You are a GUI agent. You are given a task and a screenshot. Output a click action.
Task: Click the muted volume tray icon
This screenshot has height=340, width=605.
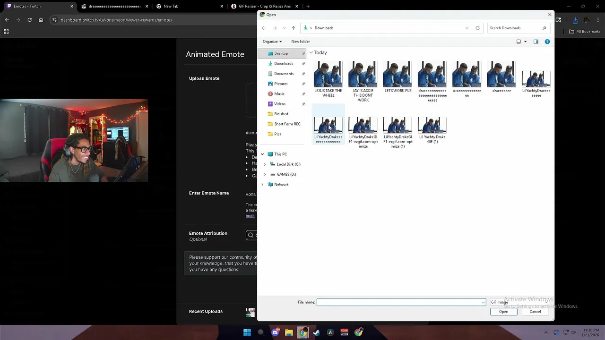(x=574, y=332)
